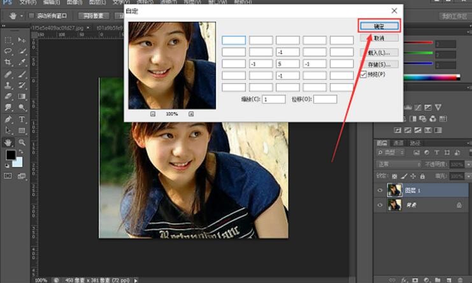Select the Lasso tool
This screenshot has width=472, height=283.
(x=8, y=51)
